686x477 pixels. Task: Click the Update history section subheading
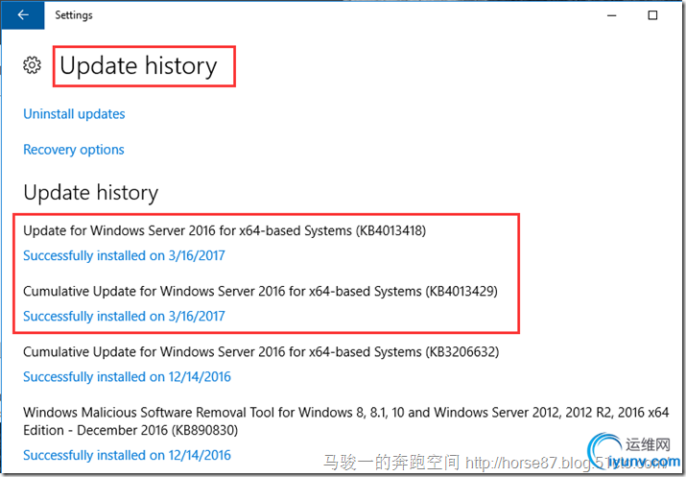(90, 193)
